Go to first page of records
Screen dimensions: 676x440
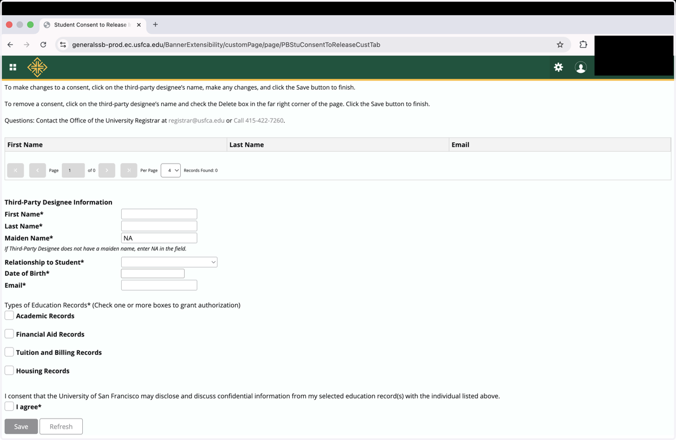[x=16, y=170]
